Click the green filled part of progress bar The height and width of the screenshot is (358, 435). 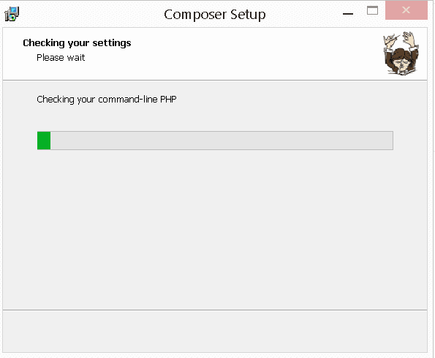pyautogui.click(x=44, y=141)
